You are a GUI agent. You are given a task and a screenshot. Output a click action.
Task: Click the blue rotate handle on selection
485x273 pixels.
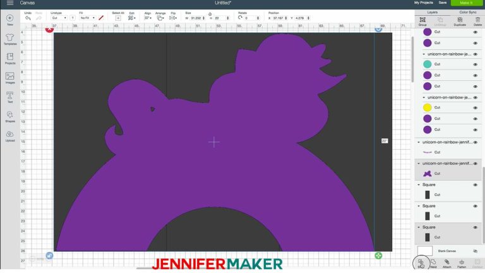click(378, 29)
